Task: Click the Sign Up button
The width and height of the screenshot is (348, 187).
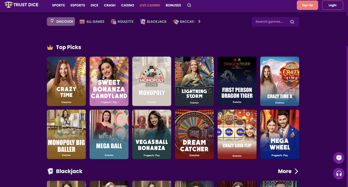Action: (307, 5)
